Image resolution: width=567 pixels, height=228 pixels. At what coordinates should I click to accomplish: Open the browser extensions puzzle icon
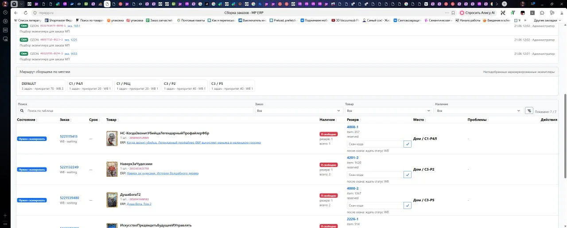pyautogui.click(x=543, y=13)
